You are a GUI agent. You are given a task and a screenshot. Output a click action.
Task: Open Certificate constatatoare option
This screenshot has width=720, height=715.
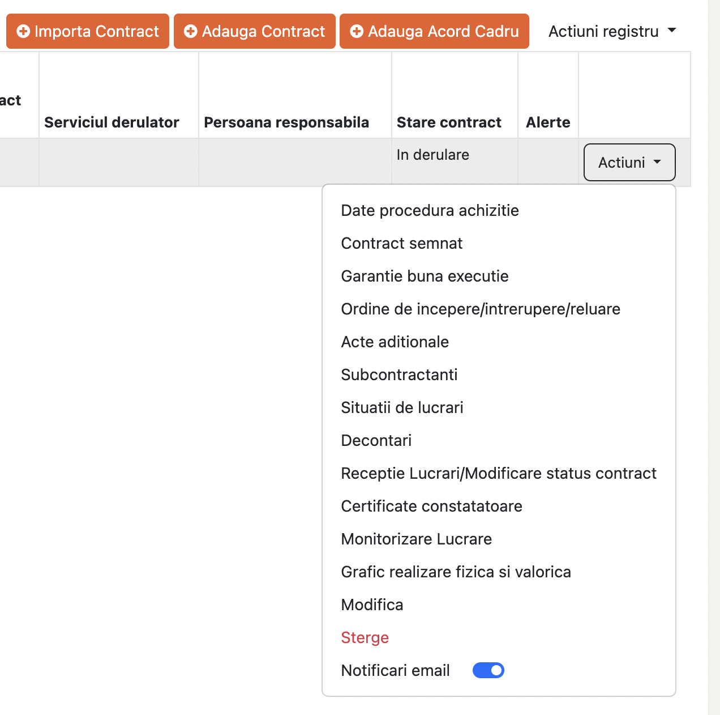click(x=431, y=507)
